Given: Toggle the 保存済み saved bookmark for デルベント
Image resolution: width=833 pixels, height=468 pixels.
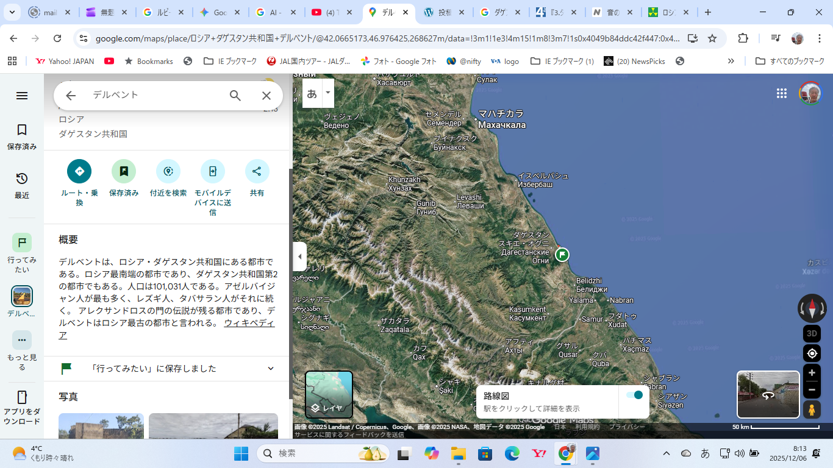Looking at the screenshot, I should click(124, 171).
